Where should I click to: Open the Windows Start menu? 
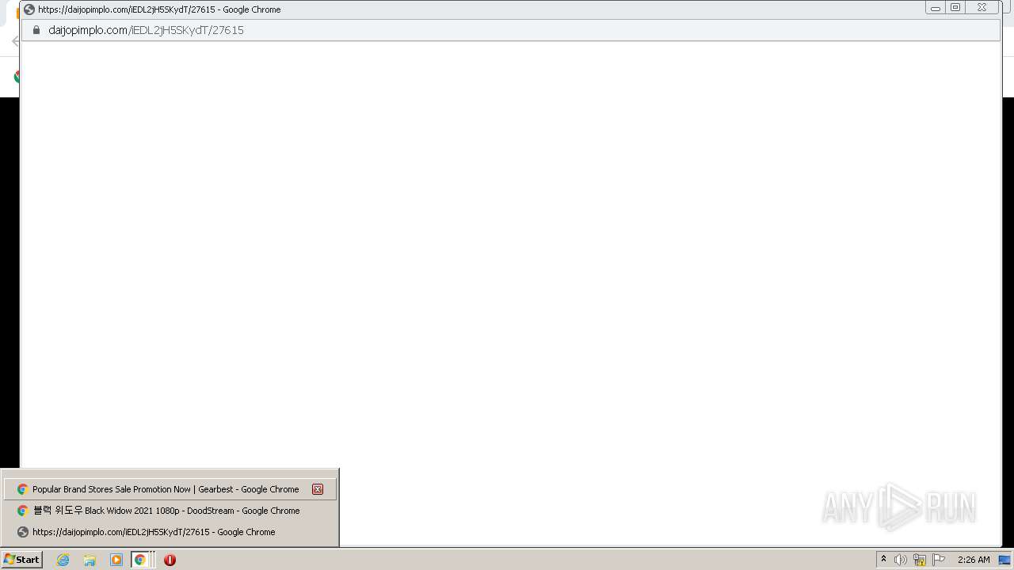(21, 559)
